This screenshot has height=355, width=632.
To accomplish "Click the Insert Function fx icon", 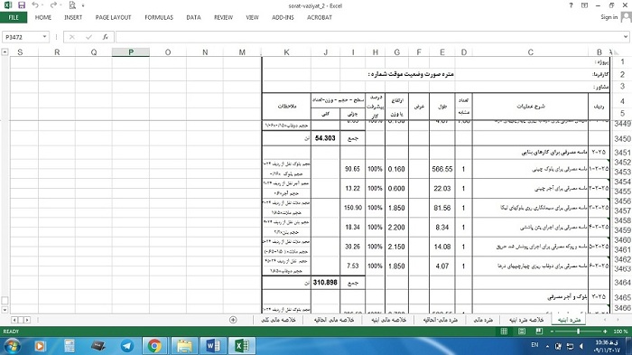I will coord(106,37).
